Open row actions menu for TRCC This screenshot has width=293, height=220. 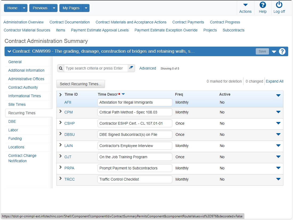pos(278,179)
